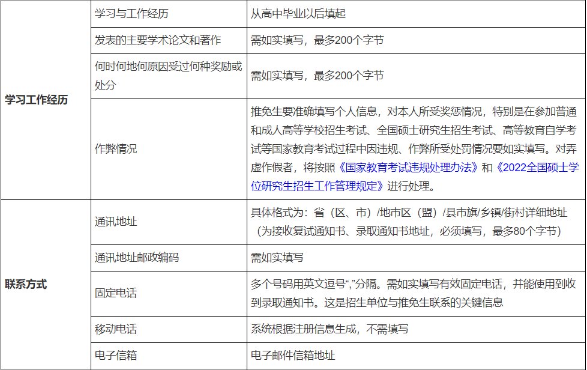Viewport: 587px width, 370px height.
Task: Click the 何时何地何原因受过何种奖励或处分 cell
Action: pos(168,76)
